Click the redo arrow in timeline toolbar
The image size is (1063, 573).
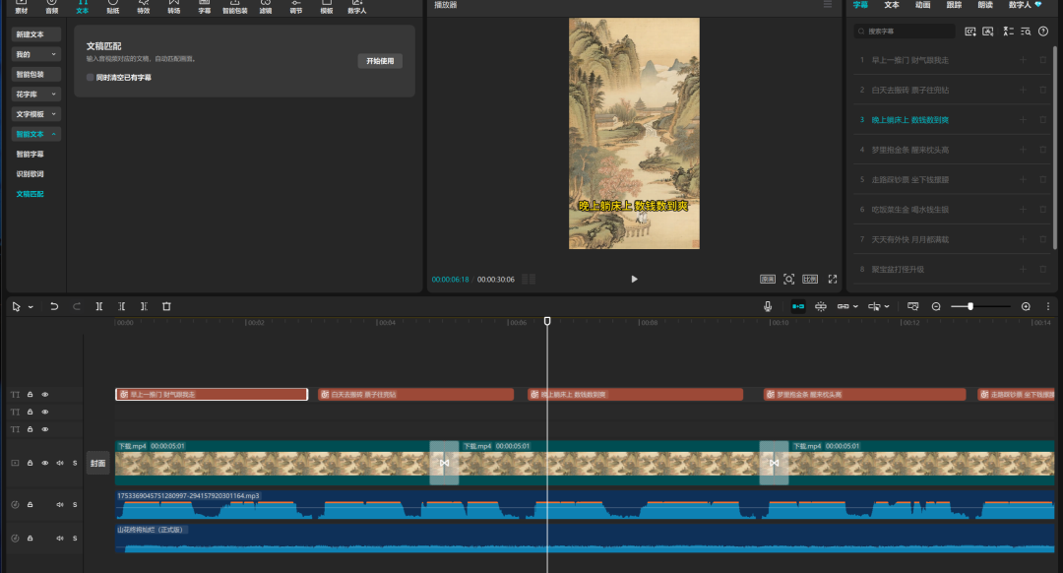point(77,306)
